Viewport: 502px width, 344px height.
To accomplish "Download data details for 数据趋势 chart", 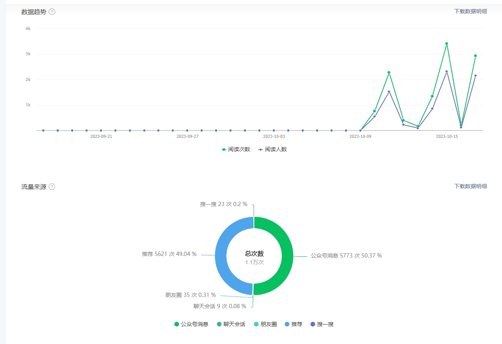I will [470, 11].
